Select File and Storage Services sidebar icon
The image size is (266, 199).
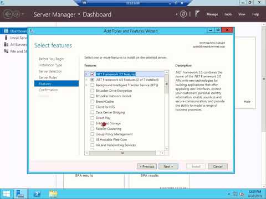point(6,51)
